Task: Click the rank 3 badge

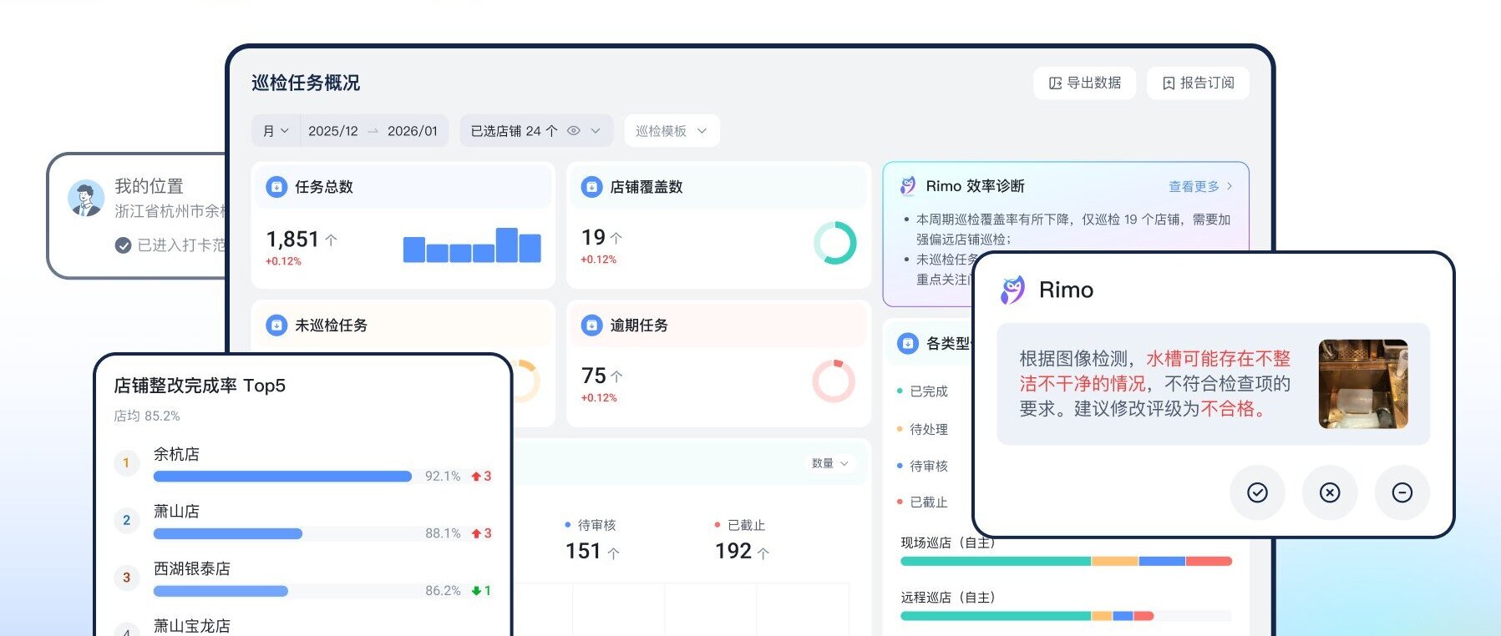Action: (x=126, y=578)
